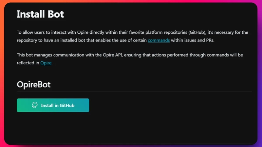262x147 pixels.
Task: Click the word "communication" in second paragraph
Action: (69, 55)
